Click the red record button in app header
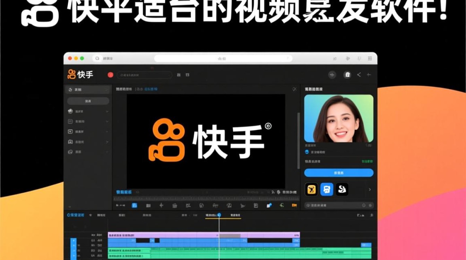The image size is (466, 260). coord(111,75)
